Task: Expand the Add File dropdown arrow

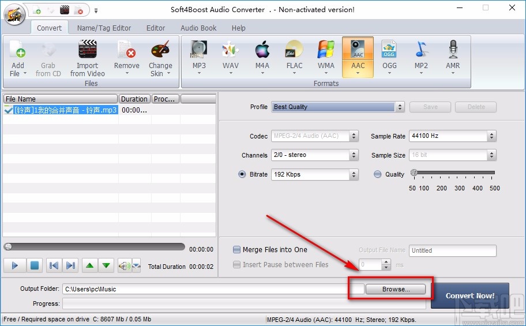Action: pyautogui.click(x=25, y=73)
